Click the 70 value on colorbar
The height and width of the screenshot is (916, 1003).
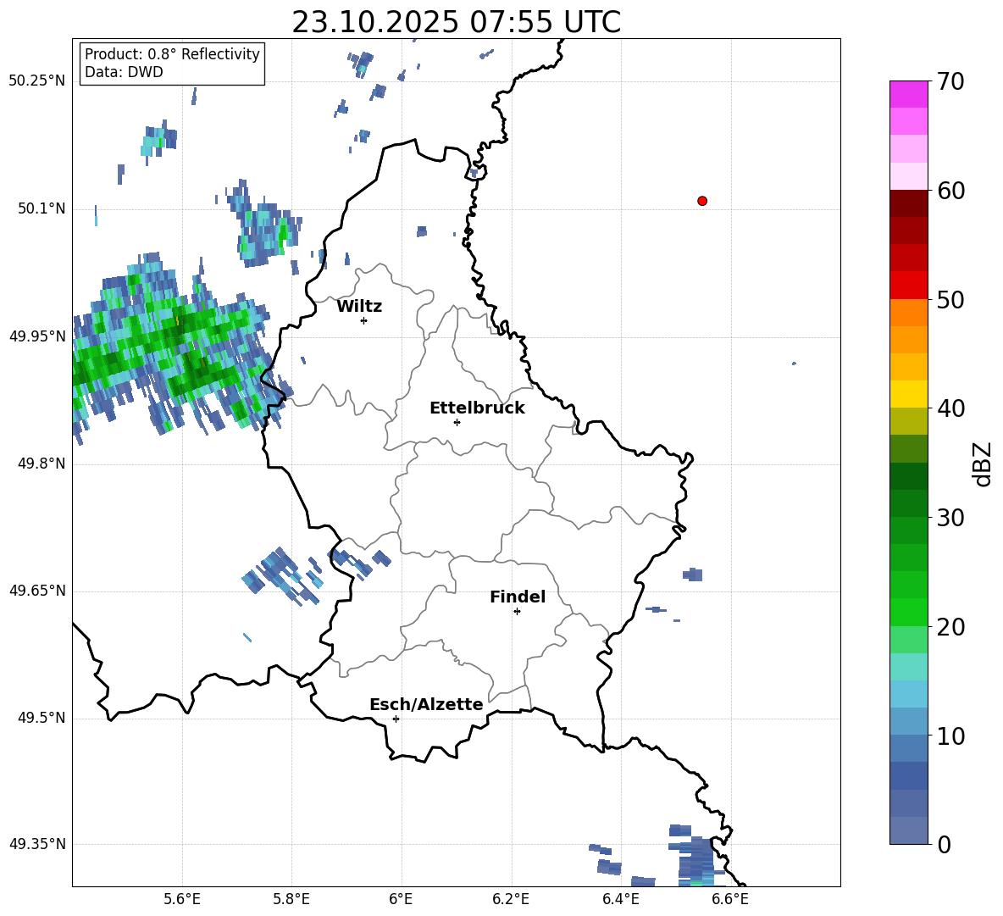[950, 81]
